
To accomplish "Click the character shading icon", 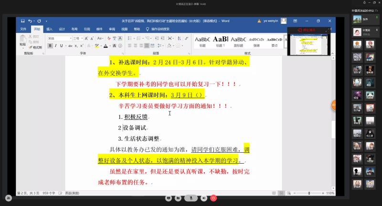I will coord(114,46).
